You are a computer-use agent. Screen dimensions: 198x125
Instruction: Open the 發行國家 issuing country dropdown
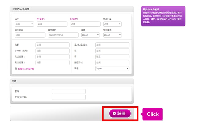112,35
